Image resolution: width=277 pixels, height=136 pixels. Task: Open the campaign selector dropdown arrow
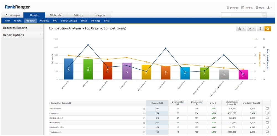264,15
